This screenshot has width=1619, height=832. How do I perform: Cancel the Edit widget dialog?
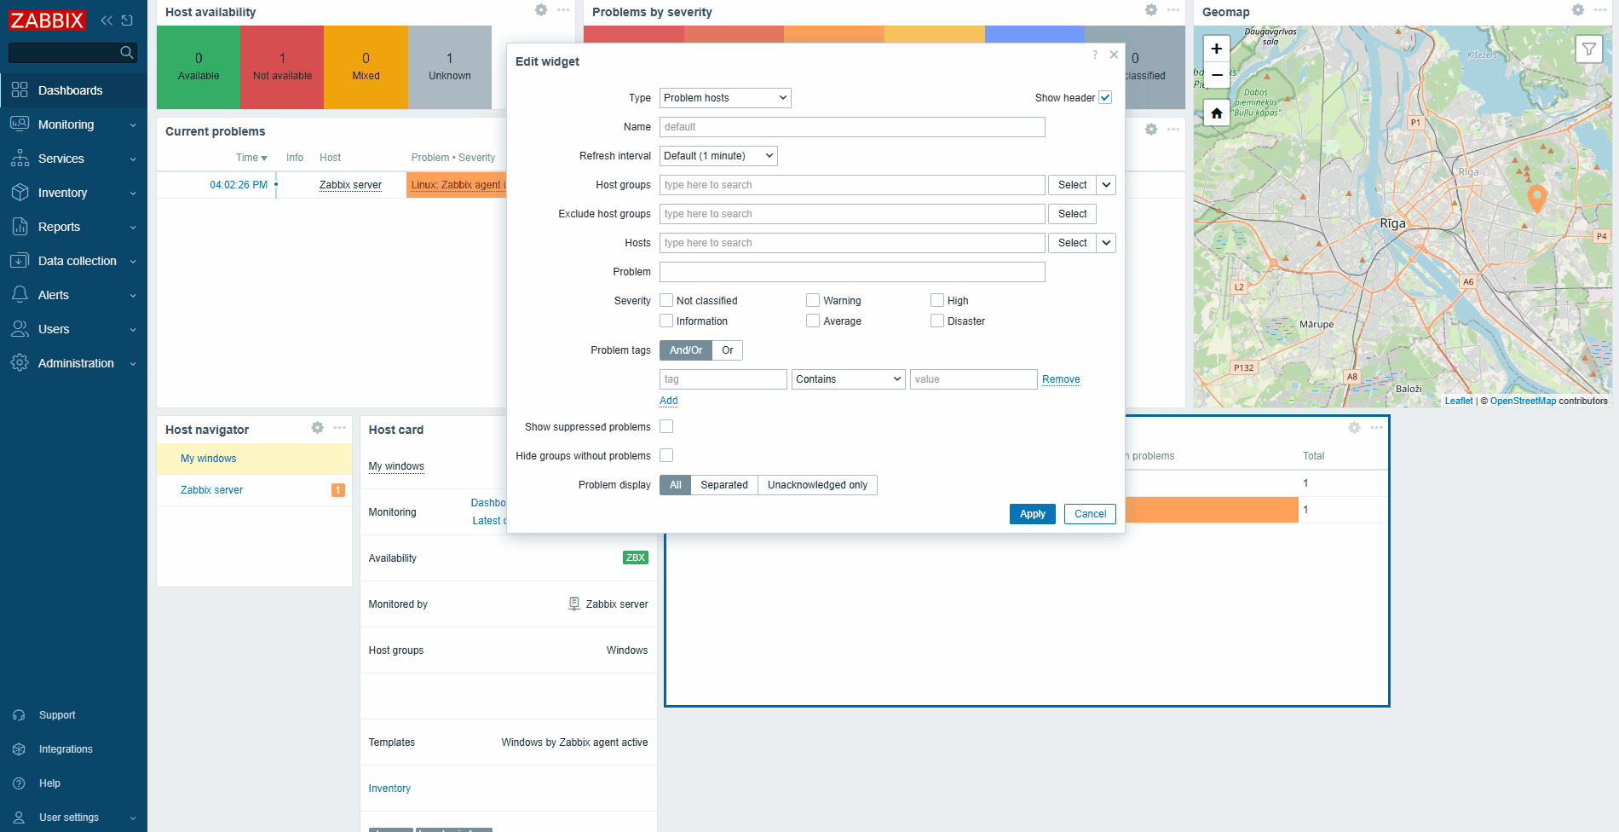click(x=1090, y=514)
